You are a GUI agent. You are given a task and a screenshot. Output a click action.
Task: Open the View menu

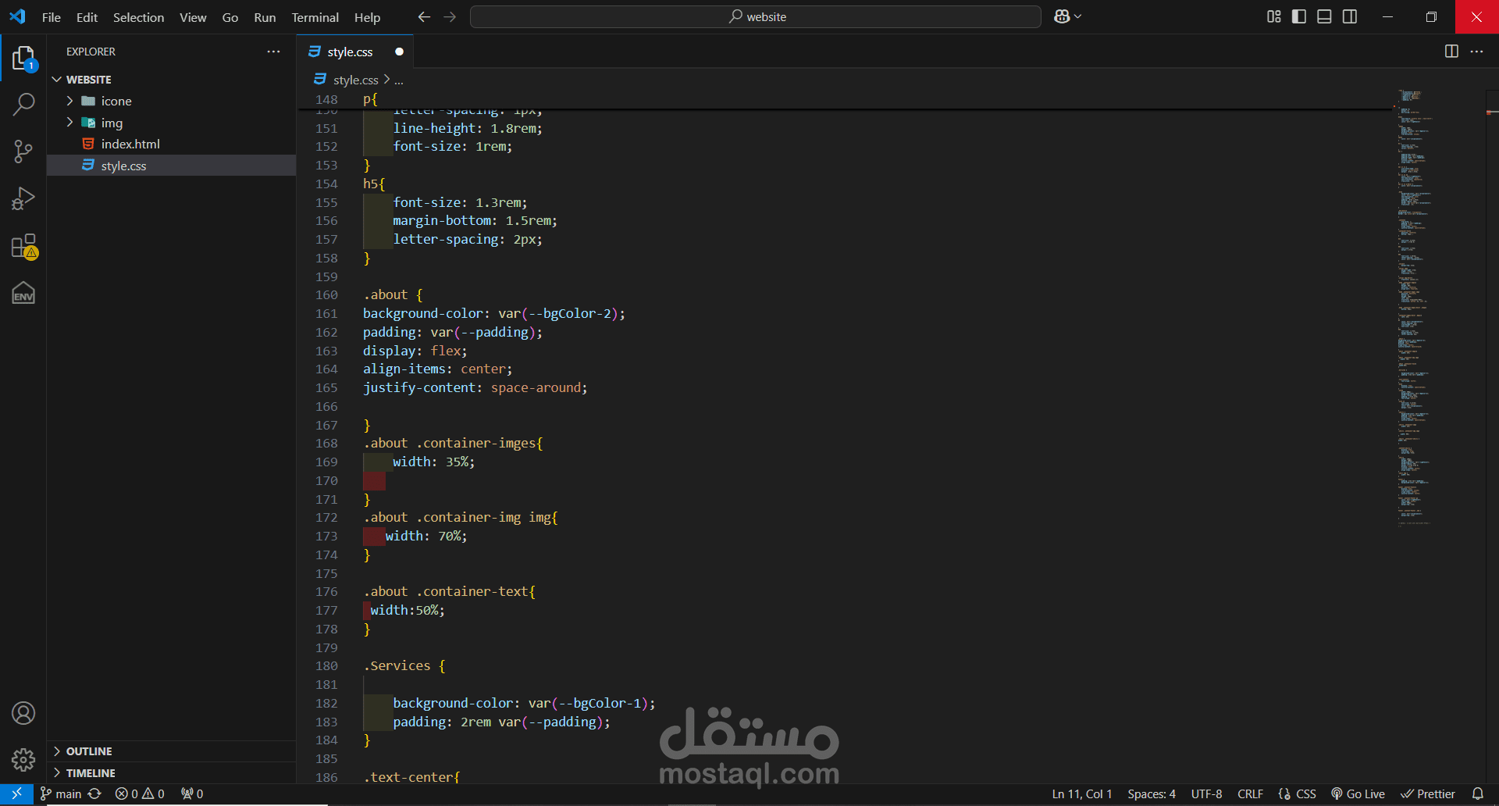(193, 17)
